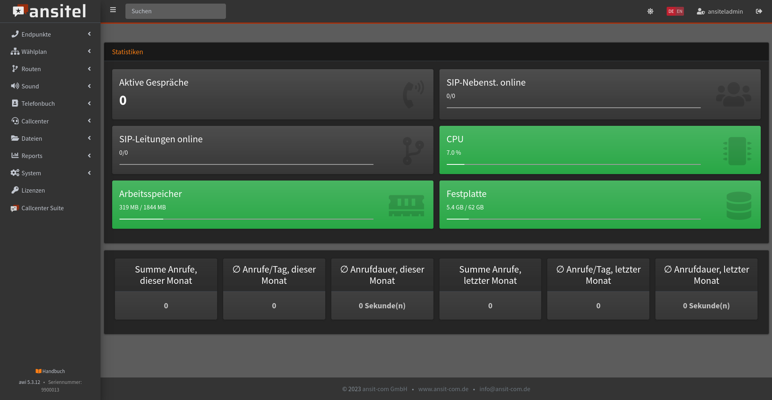The image size is (772, 400).
Task: Click the System gears icon
Action: [x=15, y=173]
